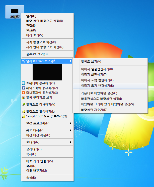Click the Twitter bird share icon
Viewport: 154px width, 187px height.
pyautogui.click(x=23, y=83)
